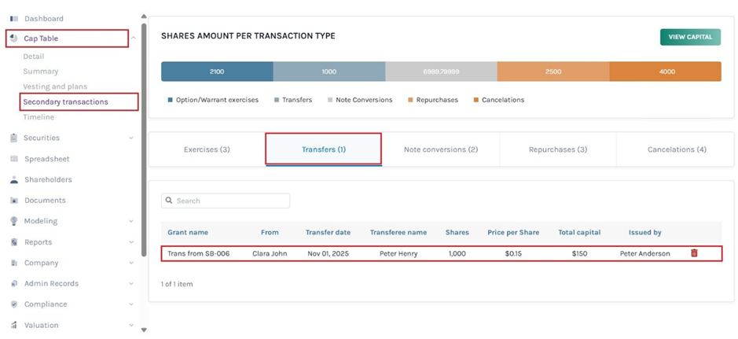The height and width of the screenshot is (339, 738).
Task: Expand the Securities sidebar section
Action: point(131,138)
